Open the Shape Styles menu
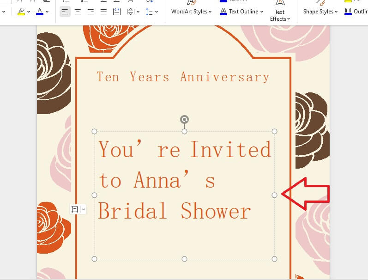The width and height of the screenshot is (368, 280). [x=320, y=12]
